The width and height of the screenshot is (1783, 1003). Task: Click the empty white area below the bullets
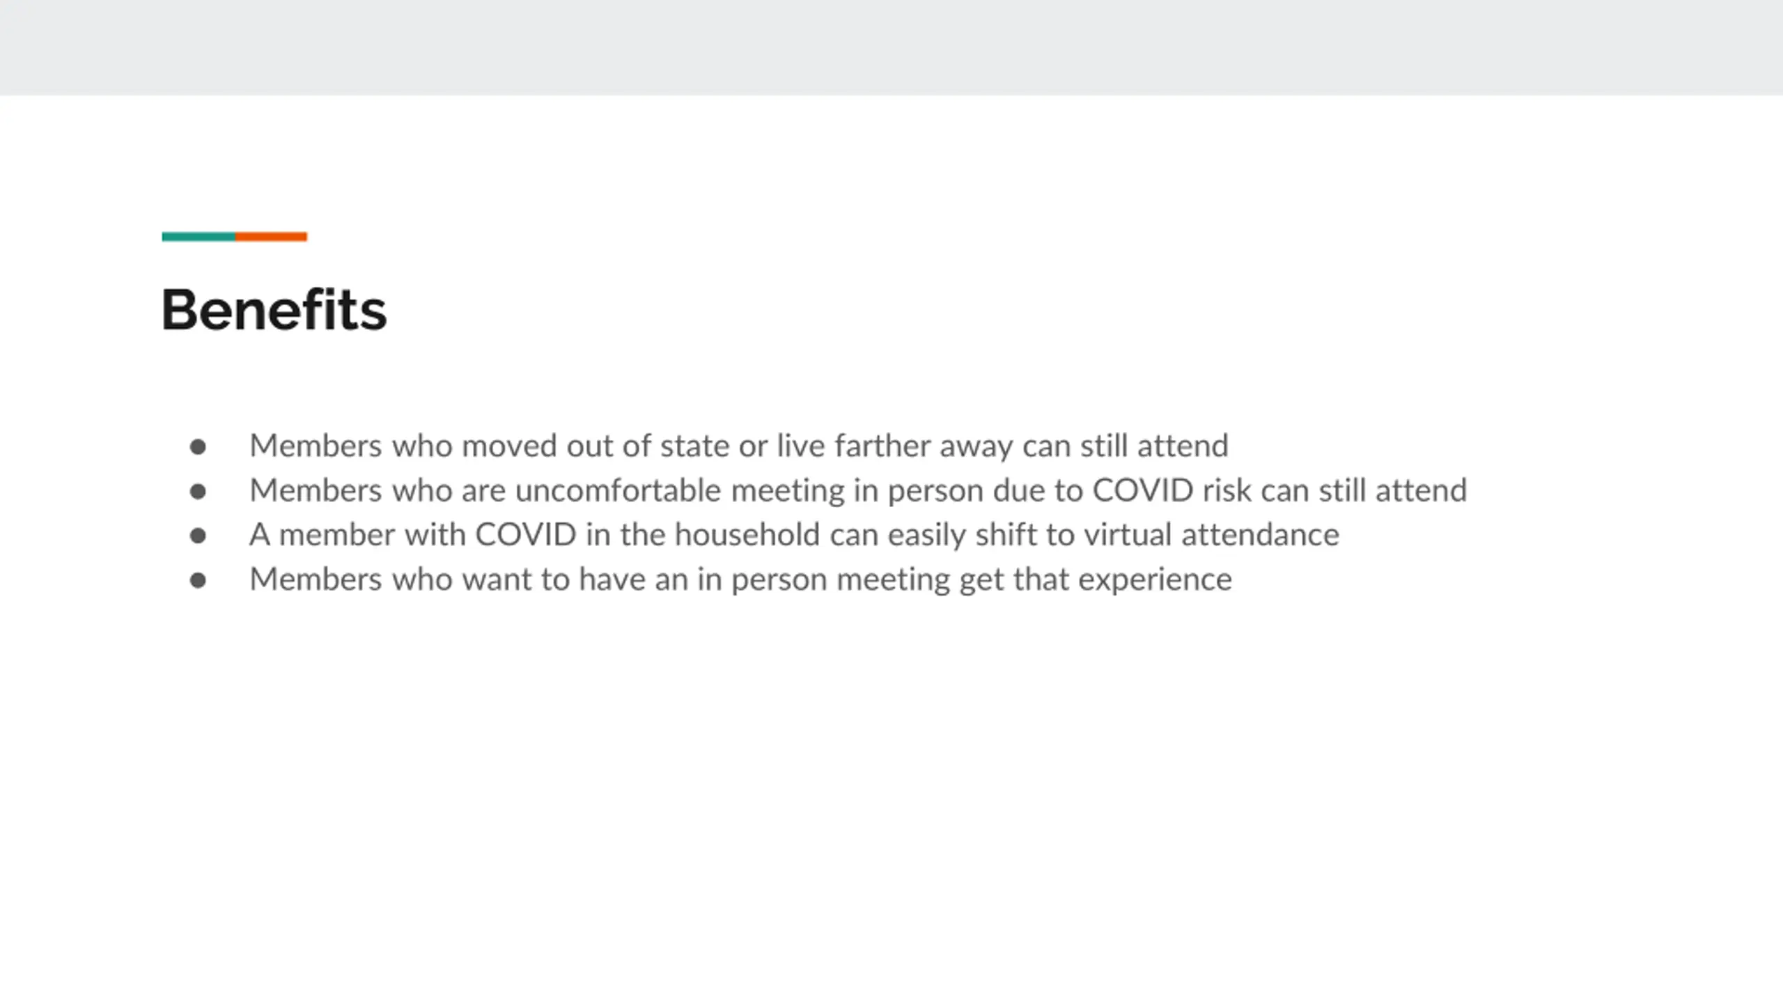(891, 801)
